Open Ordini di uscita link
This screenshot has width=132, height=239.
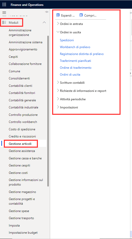(70, 75)
